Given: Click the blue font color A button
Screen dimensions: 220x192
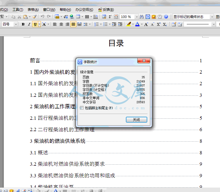Looking at the screenshot, I should 138,24.
